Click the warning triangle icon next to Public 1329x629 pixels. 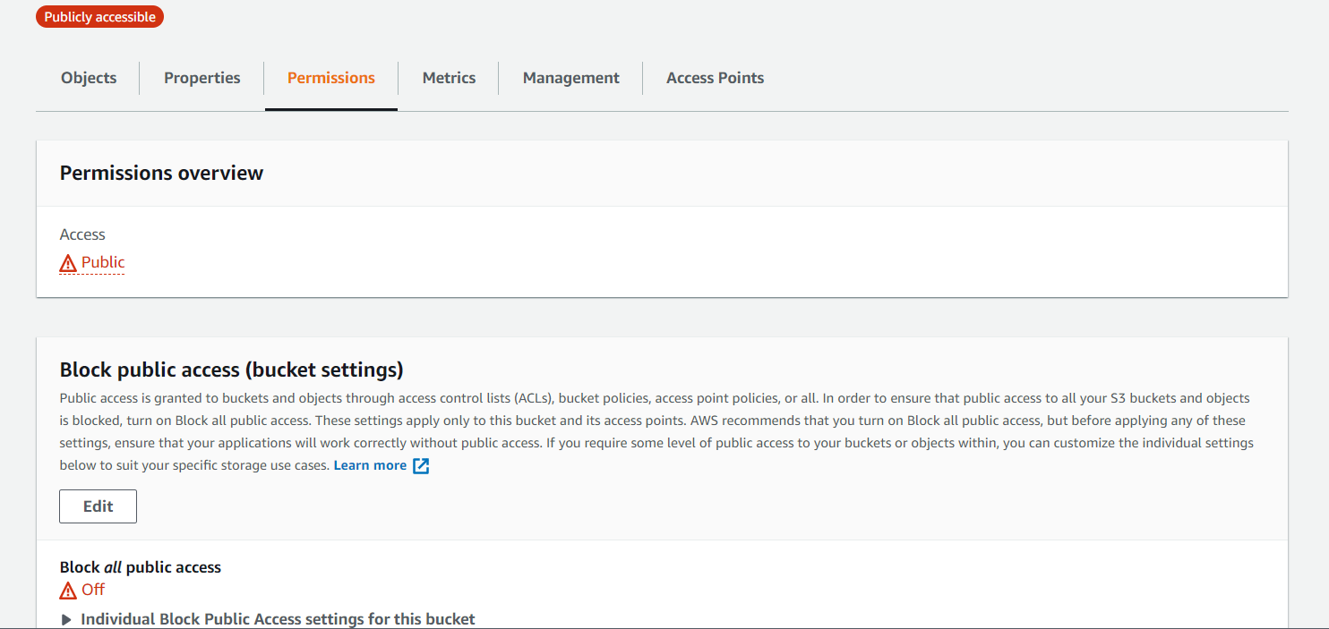[67, 263]
